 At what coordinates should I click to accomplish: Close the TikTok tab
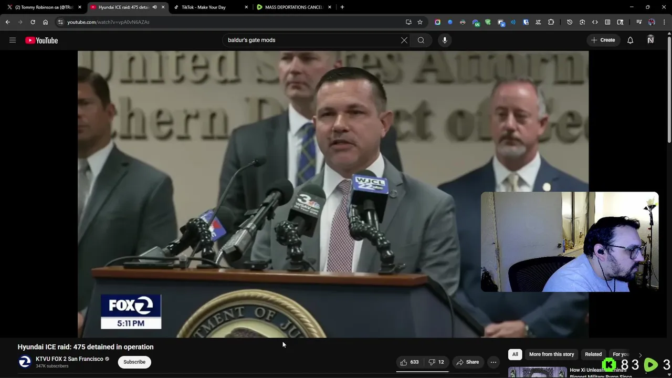click(x=246, y=7)
